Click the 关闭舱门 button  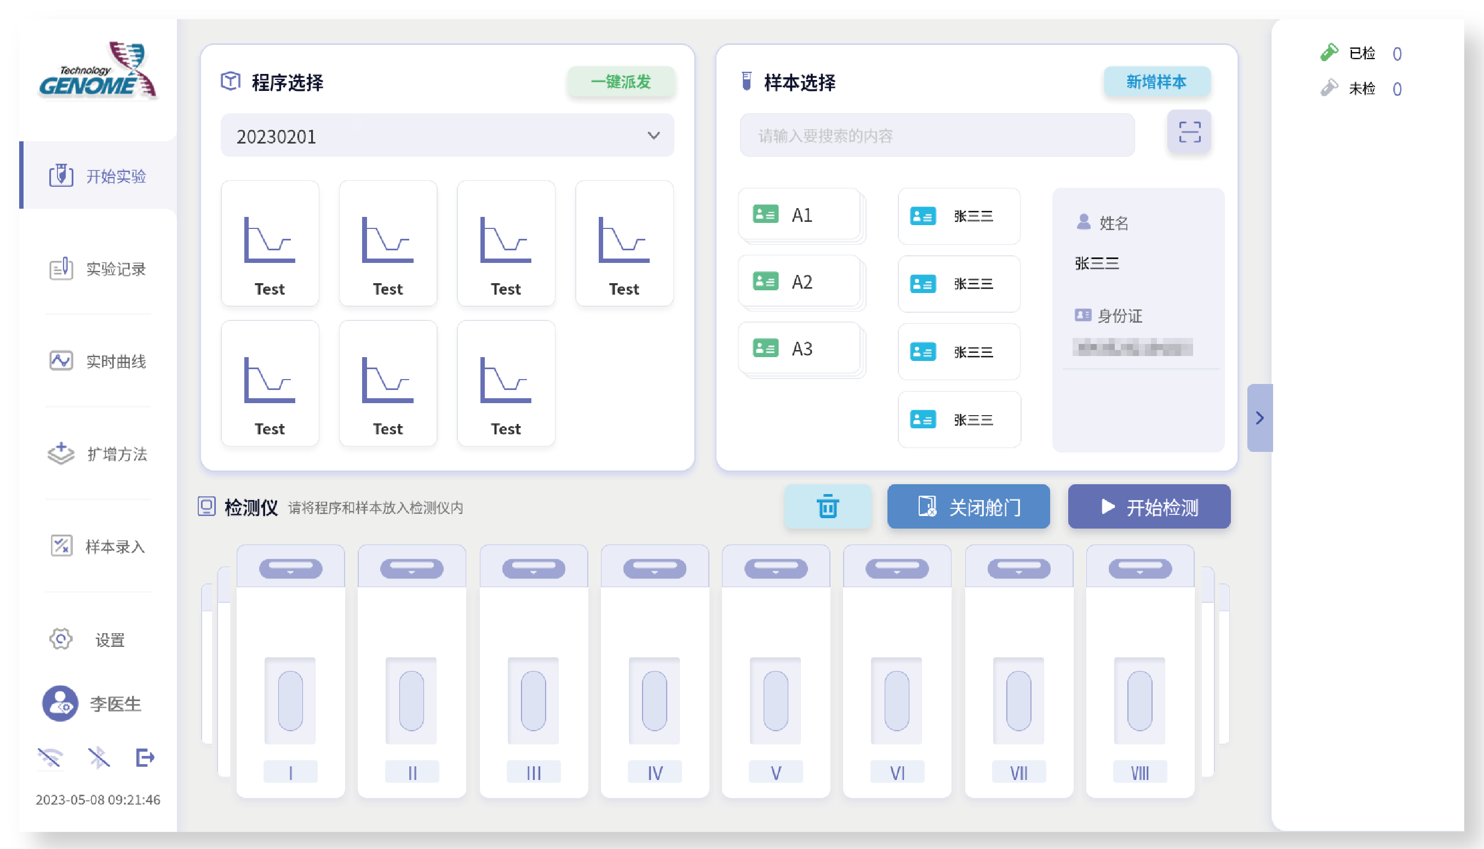pos(968,506)
